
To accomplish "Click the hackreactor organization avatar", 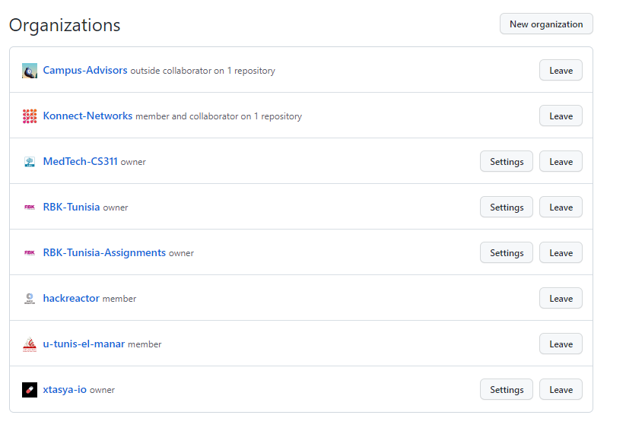I will click(x=30, y=299).
